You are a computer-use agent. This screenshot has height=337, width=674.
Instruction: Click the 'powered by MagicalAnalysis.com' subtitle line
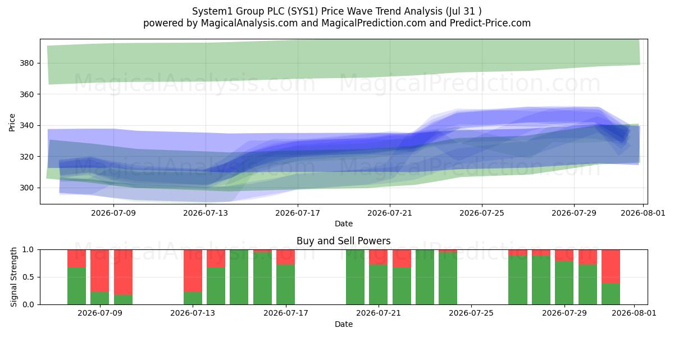pos(337,23)
